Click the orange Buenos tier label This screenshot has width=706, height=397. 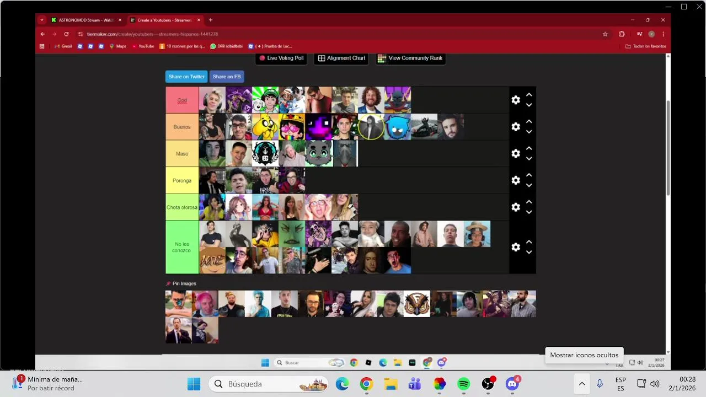182,127
